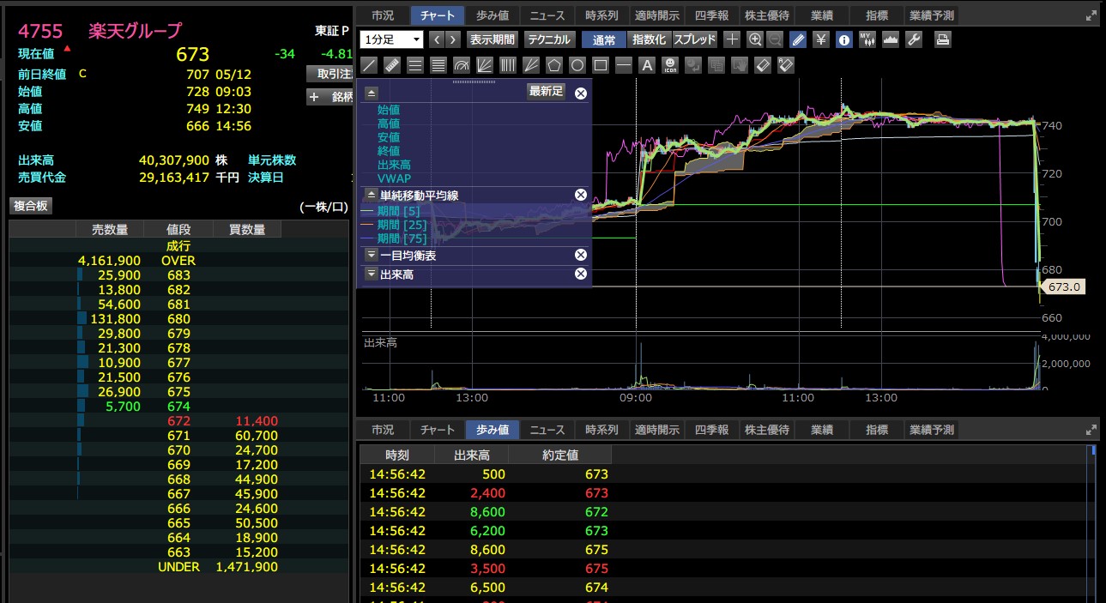Image resolution: width=1106 pixels, height=603 pixels.
Task: Go to previous timeframe arrow
Action: [x=436, y=39]
